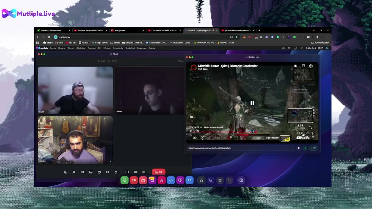Open the video on YouTube via logo
The height and width of the screenshot is (209, 372).
(303, 138)
